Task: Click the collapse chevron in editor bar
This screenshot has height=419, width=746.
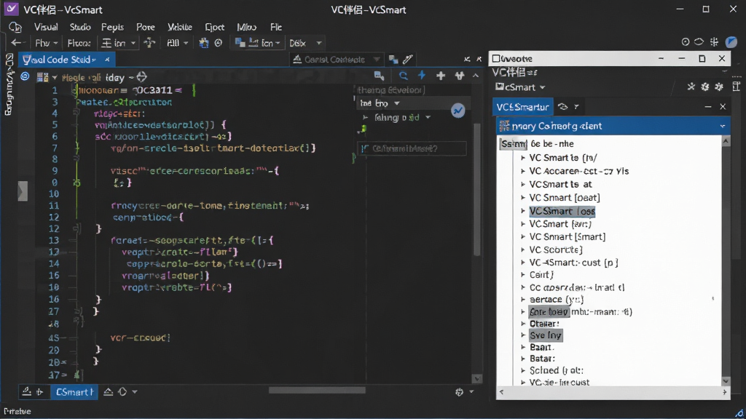Action: pos(475,76)
